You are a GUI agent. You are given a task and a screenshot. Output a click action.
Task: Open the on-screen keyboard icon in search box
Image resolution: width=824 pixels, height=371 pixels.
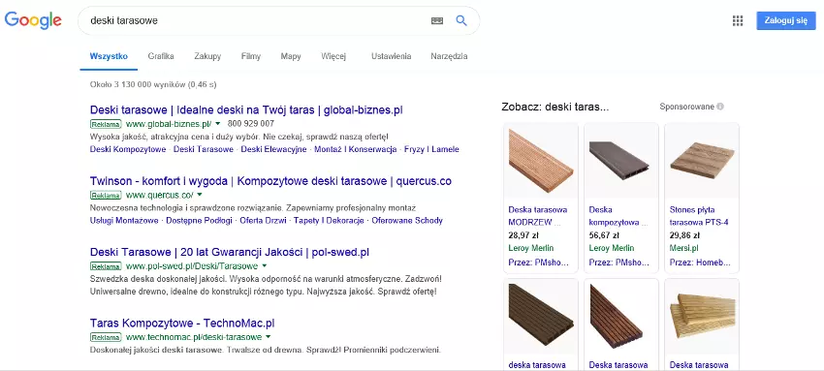436,20
